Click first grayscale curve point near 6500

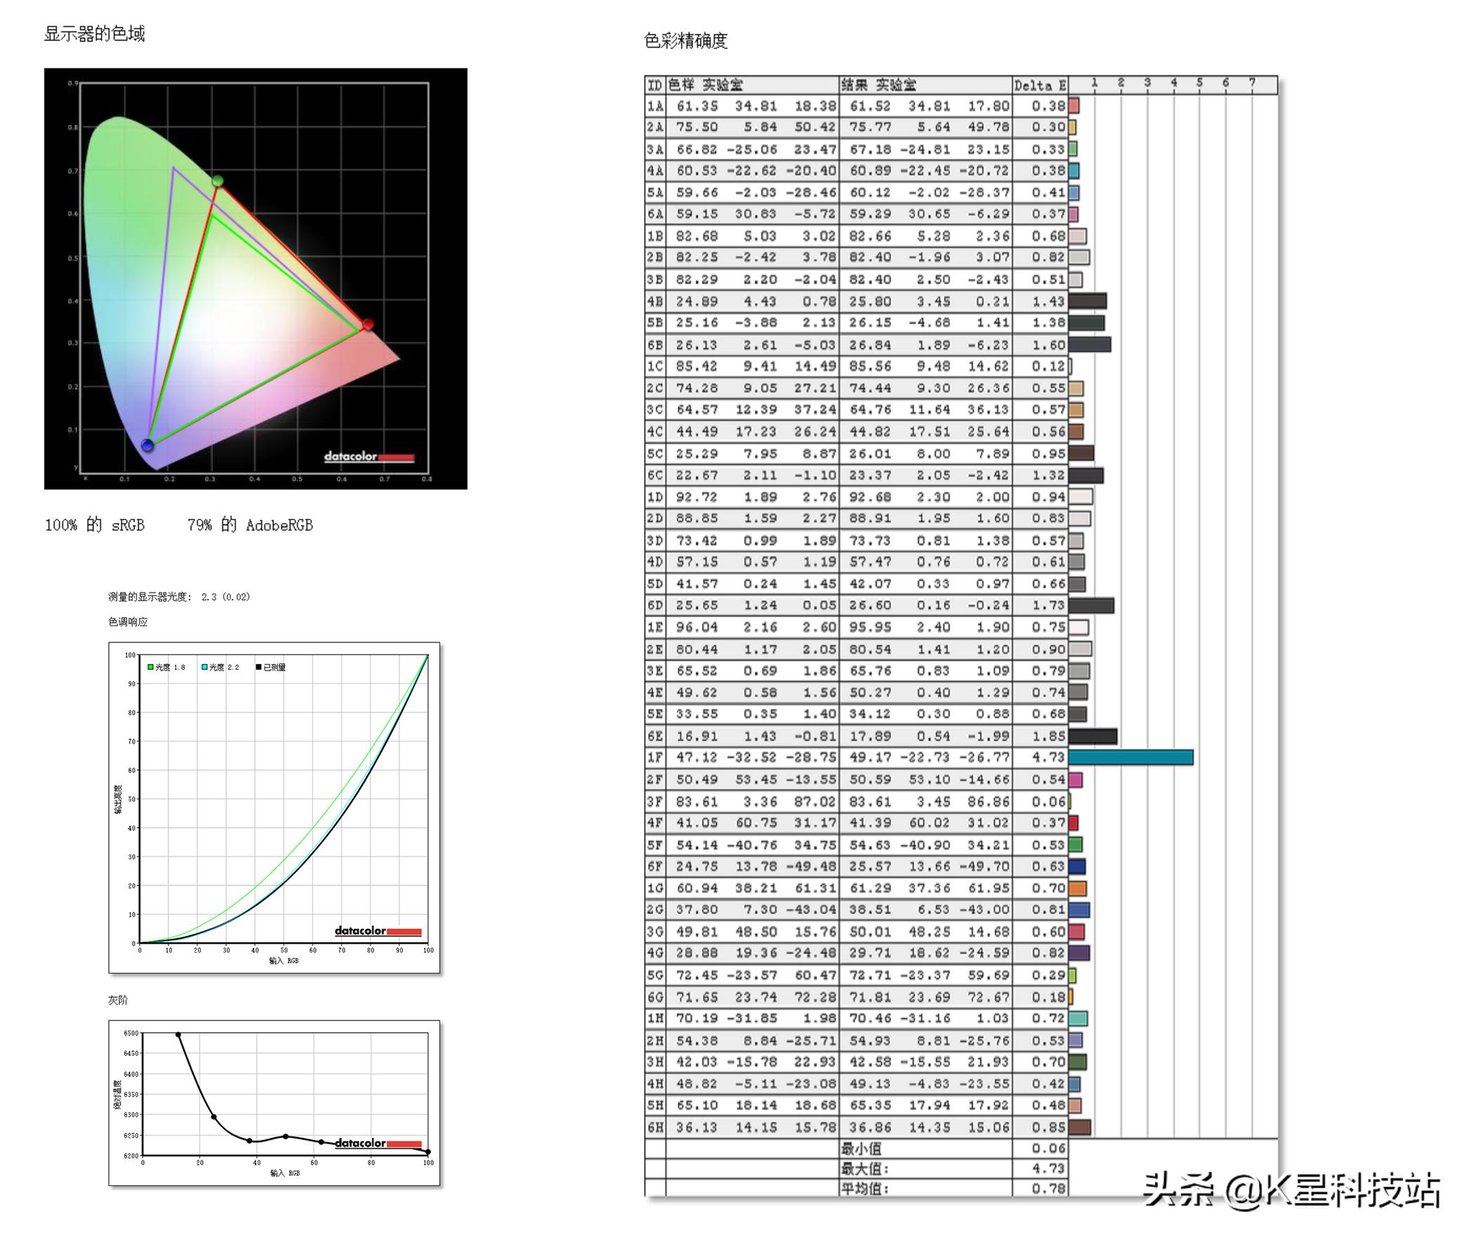coord(178,1035)
